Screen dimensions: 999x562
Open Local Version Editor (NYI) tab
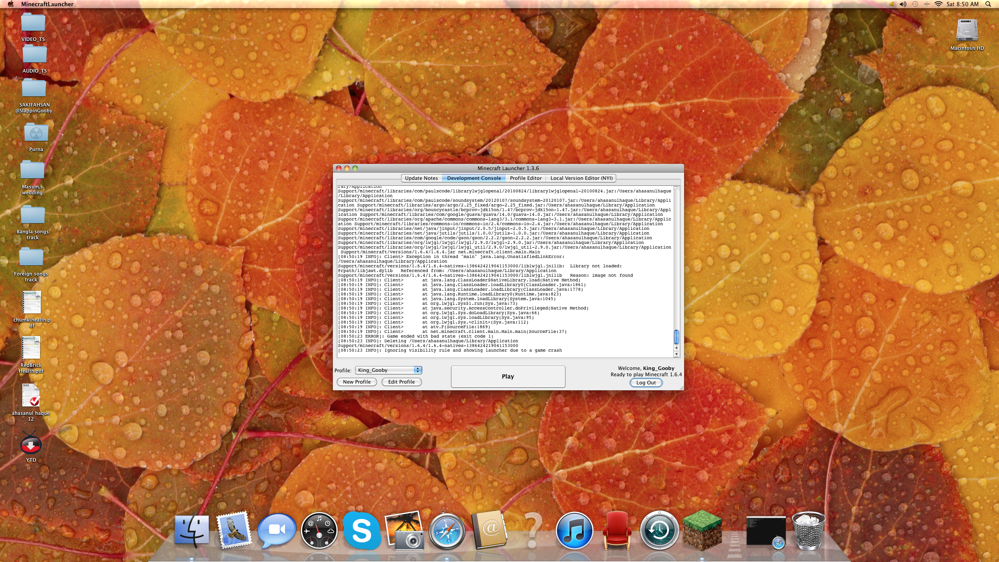click(x=581, y=178)
